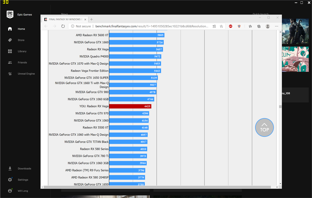Click the red YOU: Radeon RX Vega bar

pyautogui.click(x=130, y=106)
